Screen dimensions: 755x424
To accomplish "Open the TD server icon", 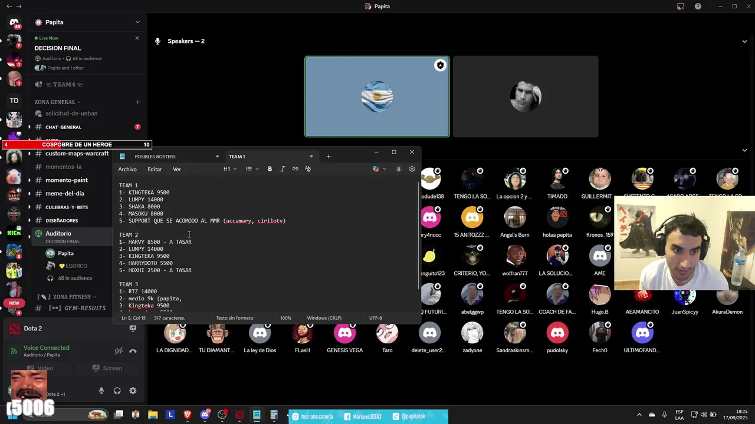I will (x=14, y=101).
